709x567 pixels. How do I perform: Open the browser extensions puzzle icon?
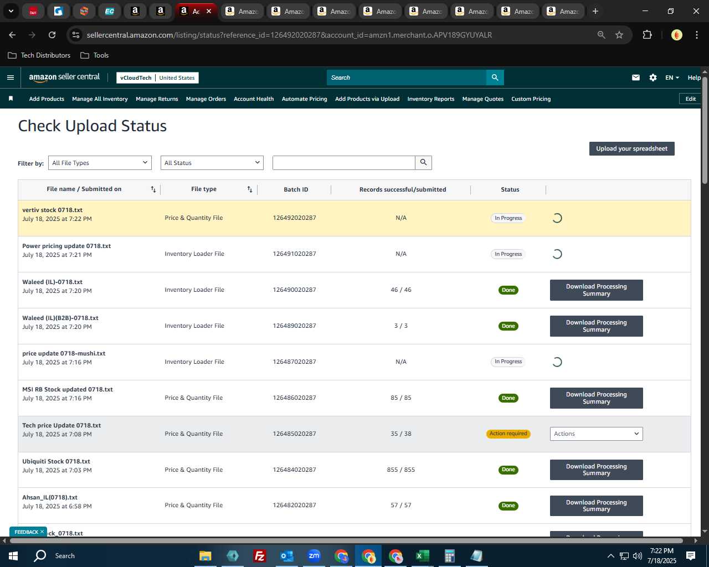[x=647, y=35]
